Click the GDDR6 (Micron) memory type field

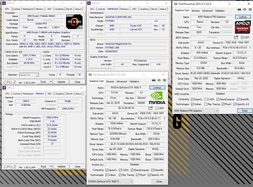coord(118,134)
